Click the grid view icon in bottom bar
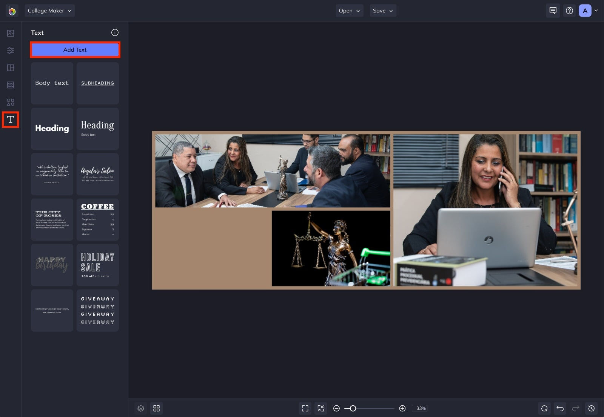 tap(157, 408)
